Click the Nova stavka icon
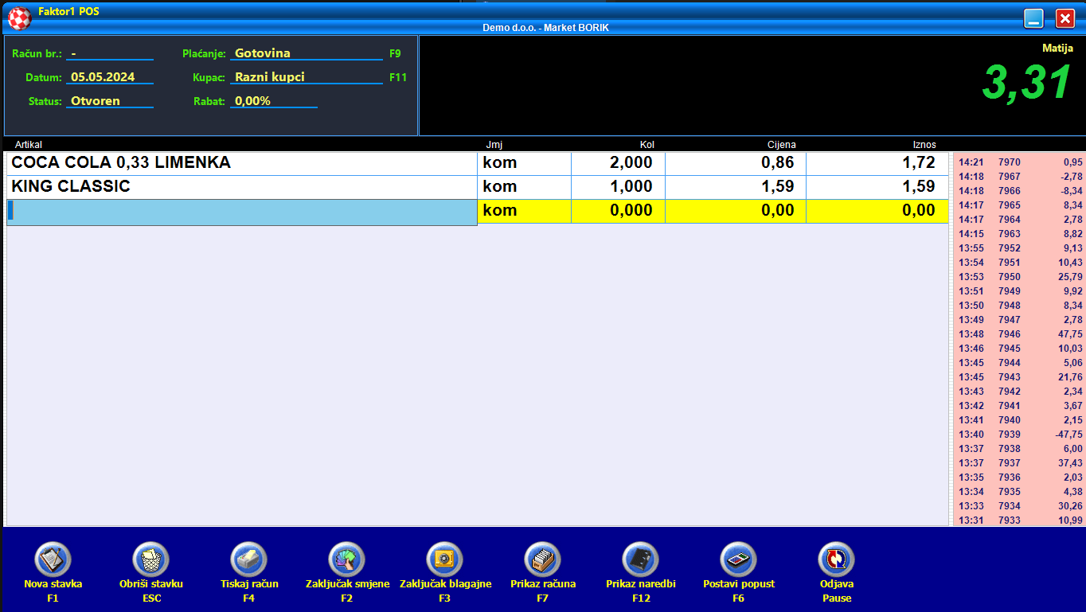 pos(53,559)
